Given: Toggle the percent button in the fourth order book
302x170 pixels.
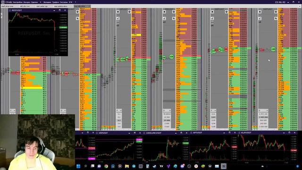Looking at the screenshot, I should pos(174,18).
